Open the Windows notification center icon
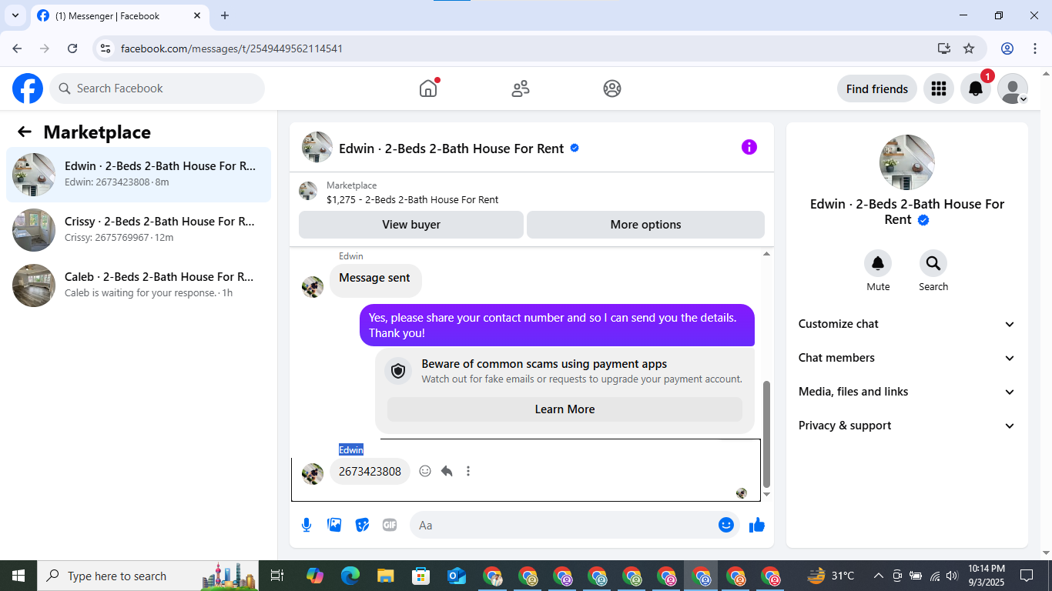1052x591 pixels. pyautogui.click(x=1027, y=576)
